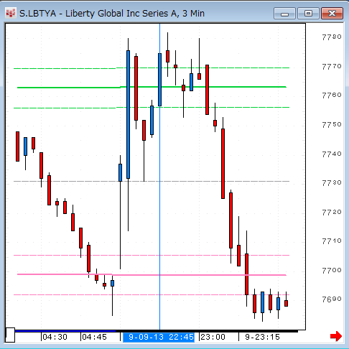The height and width of the screenshot is (349, 349).
Task: Click the 7730 price axis label
Action: tap(332, 183)
